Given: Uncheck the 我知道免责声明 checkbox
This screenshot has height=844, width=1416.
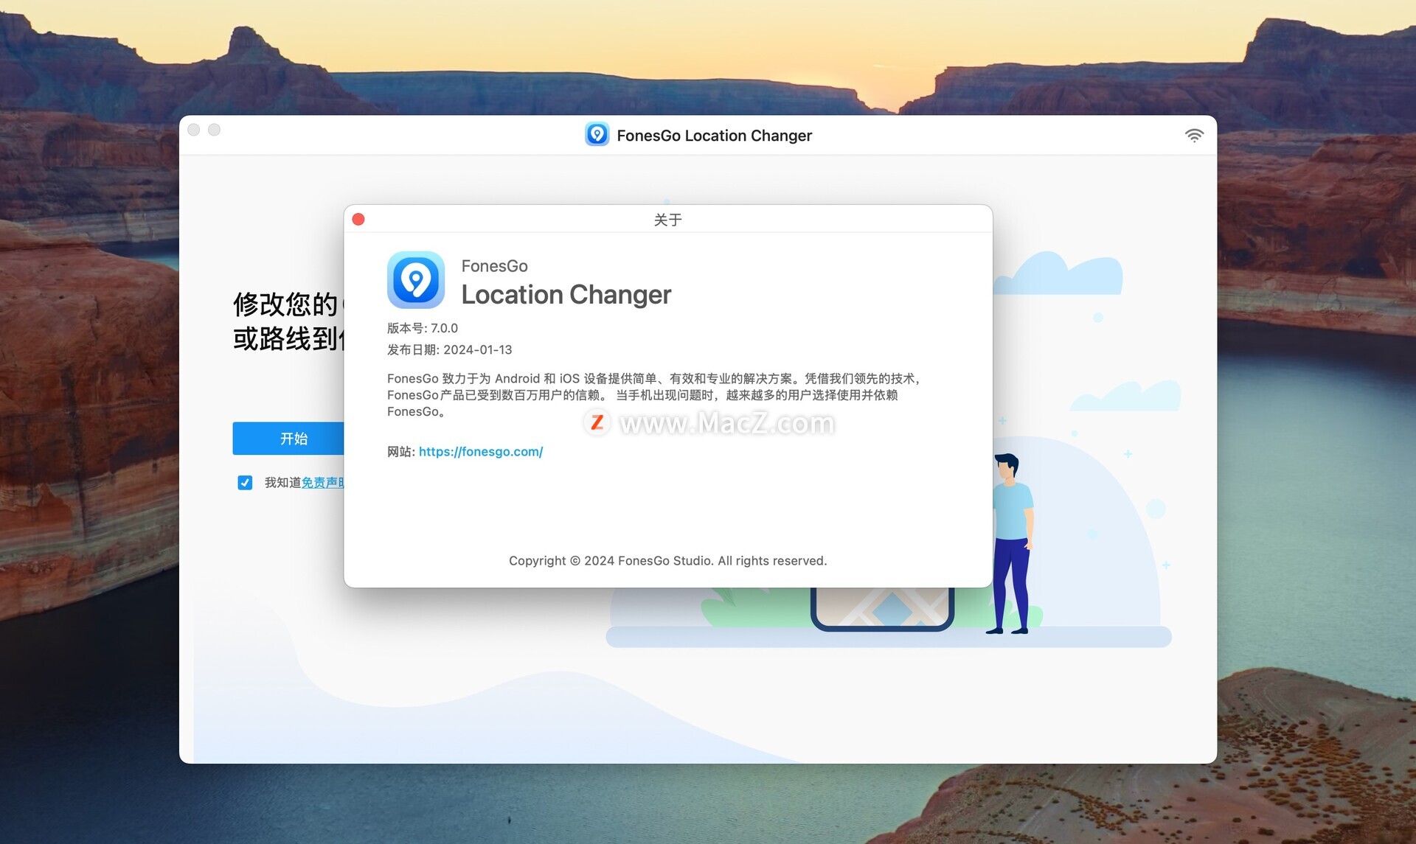Looking at the screenshot, I should coord(245,483).
